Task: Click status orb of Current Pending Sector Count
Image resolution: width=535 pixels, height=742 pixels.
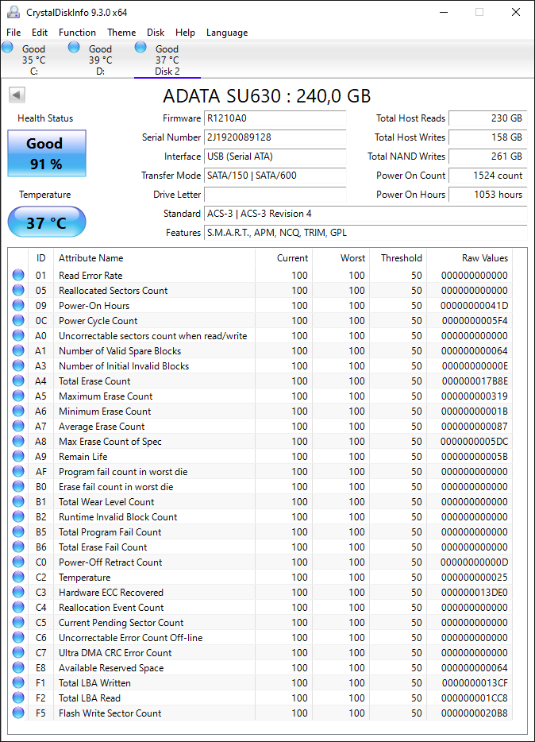Action: pos(18,622)
